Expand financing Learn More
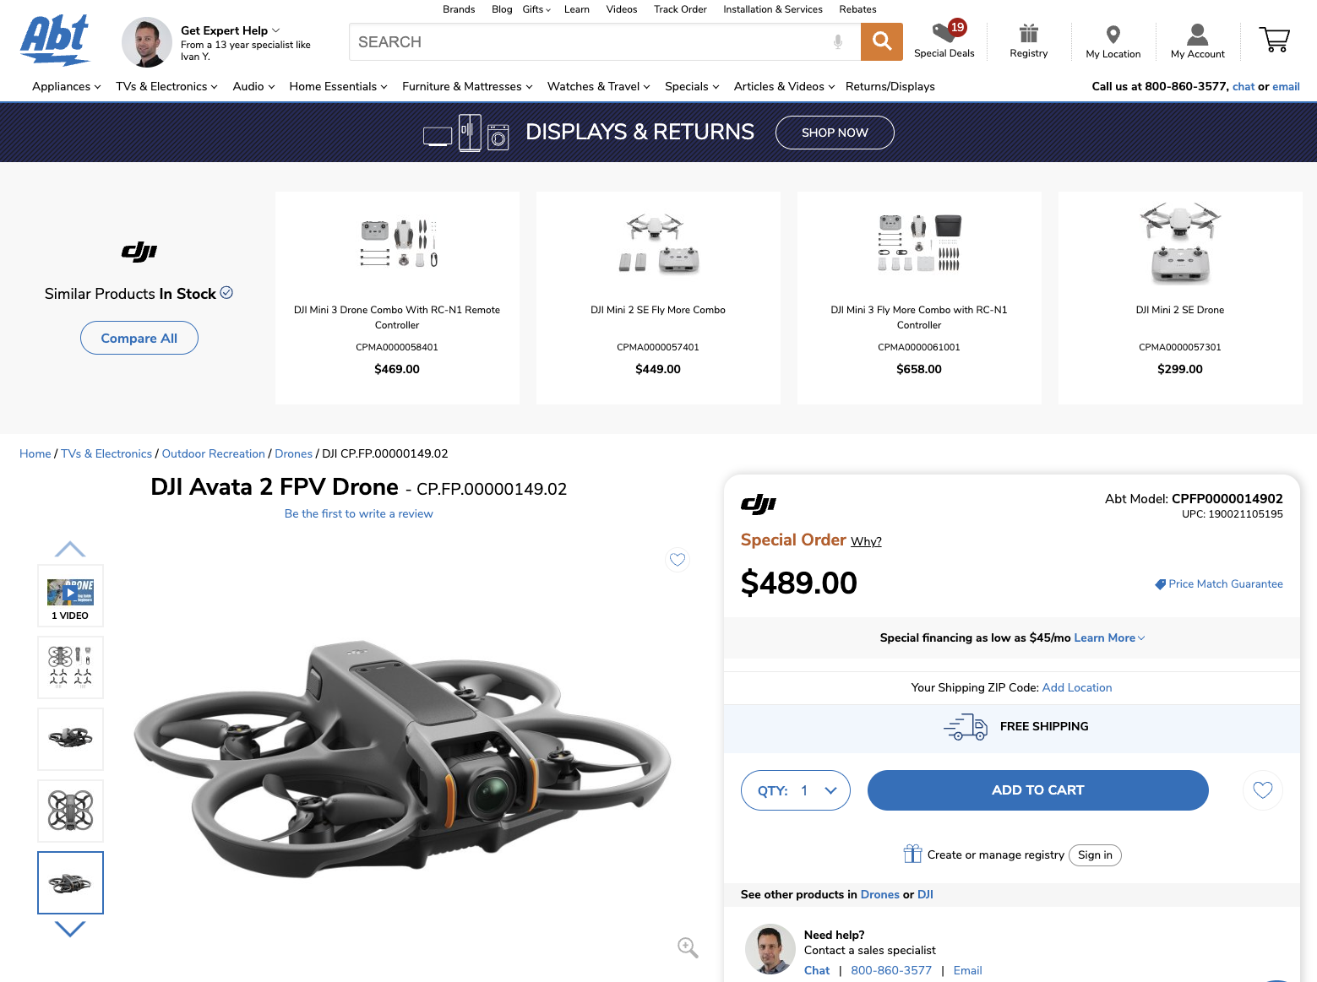Image resolution: width=1317 pixels, height=982 pixels. coord(1109,637)
